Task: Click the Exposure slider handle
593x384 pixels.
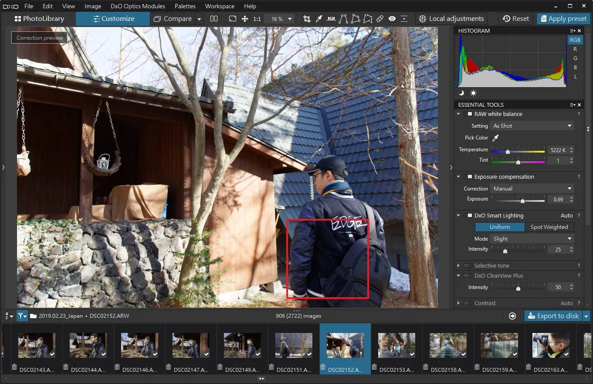Action: coord(522,201)
